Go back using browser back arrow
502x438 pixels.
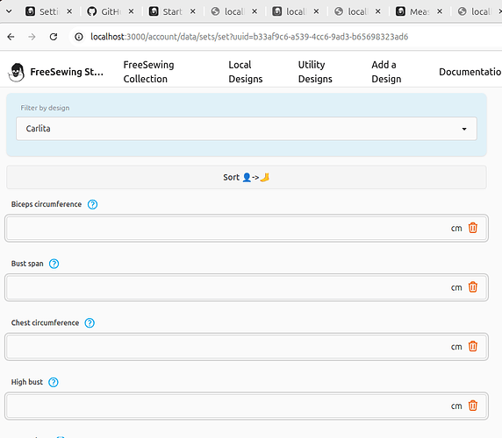pos(11,37)
